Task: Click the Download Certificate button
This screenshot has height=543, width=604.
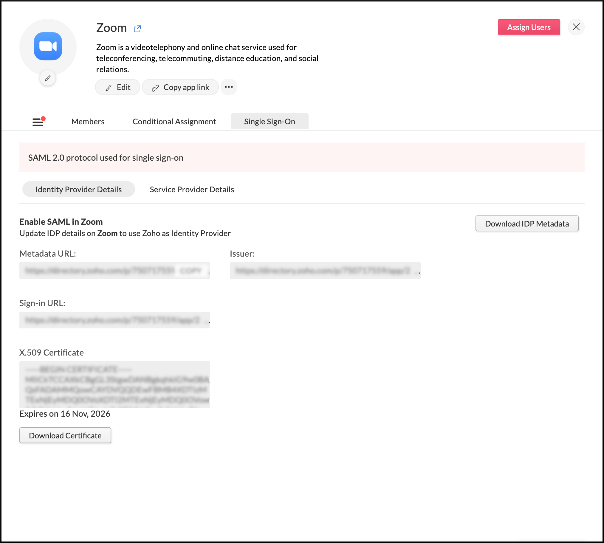Action: 65,436
